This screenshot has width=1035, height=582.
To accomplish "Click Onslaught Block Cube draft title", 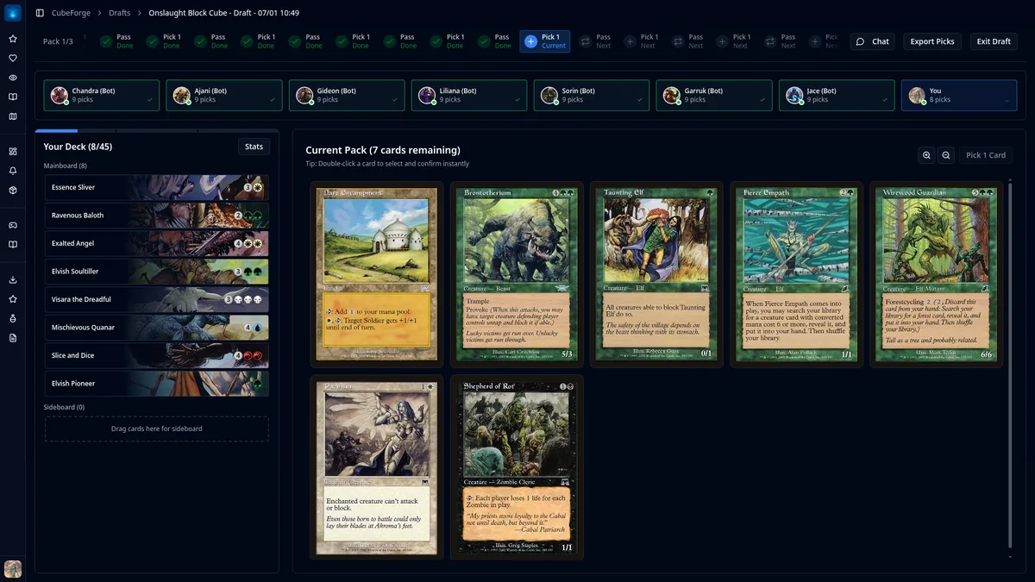I will 224,13.
